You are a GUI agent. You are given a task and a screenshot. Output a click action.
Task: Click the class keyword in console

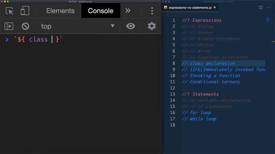pos(38,39)
